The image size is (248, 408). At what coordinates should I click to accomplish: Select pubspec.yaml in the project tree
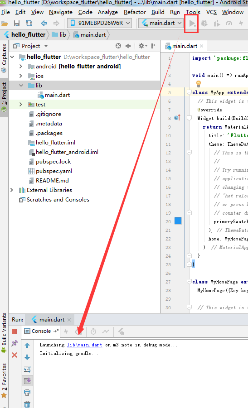coord(54,171)
